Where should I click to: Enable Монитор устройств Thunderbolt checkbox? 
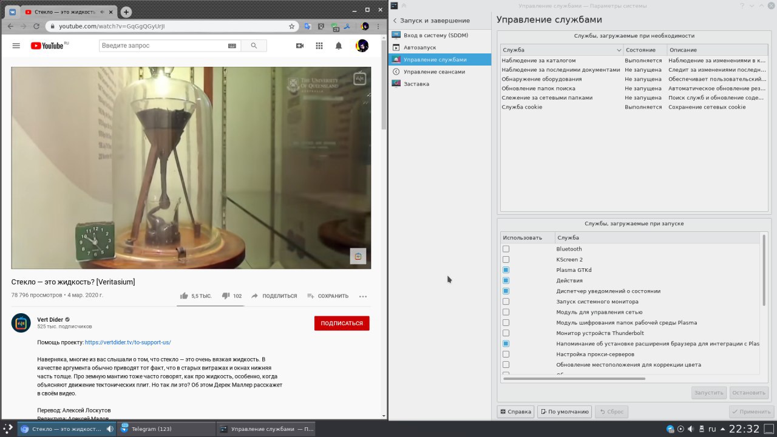pos(506,333)
